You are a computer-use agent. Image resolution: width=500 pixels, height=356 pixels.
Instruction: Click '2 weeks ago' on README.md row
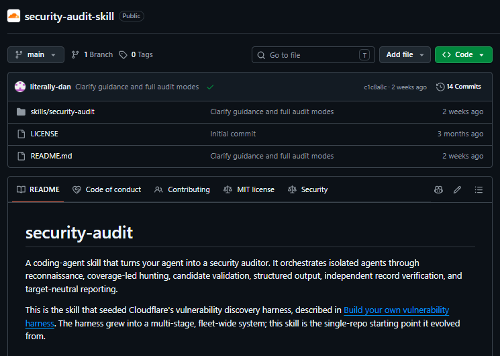(462, 156)
